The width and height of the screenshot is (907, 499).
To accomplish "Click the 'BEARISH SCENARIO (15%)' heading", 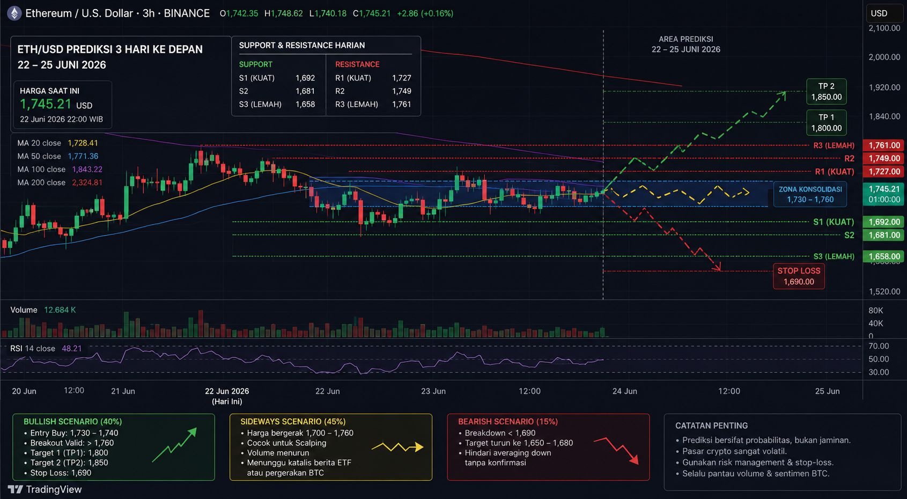I will pos(508,422).
